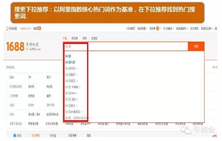Open the 生意经 search tab
222x141 pixels.
click(x=94, y=38)
